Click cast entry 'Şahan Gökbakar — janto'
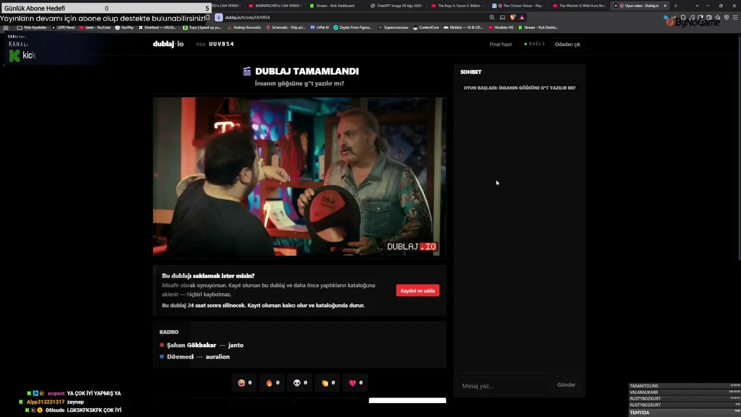This screenshot has height=417, width=741. 201,345
